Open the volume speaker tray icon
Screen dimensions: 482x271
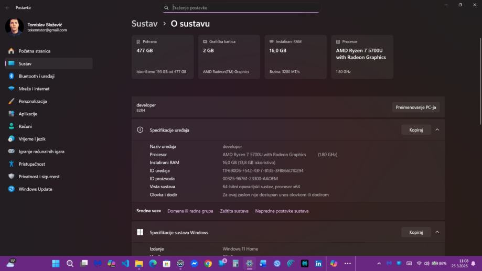click(x=427, y=264)
